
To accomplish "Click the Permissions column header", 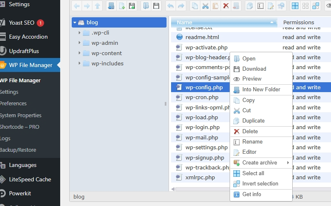I will (x=304, y=22).
